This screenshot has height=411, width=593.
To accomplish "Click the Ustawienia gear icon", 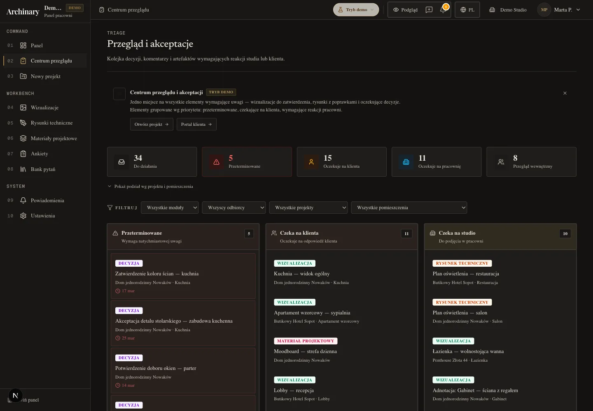I will [23, 216].
